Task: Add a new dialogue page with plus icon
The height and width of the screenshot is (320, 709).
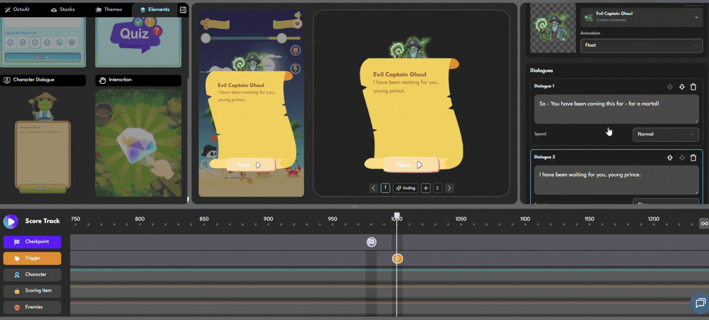Action: point(426,188)
